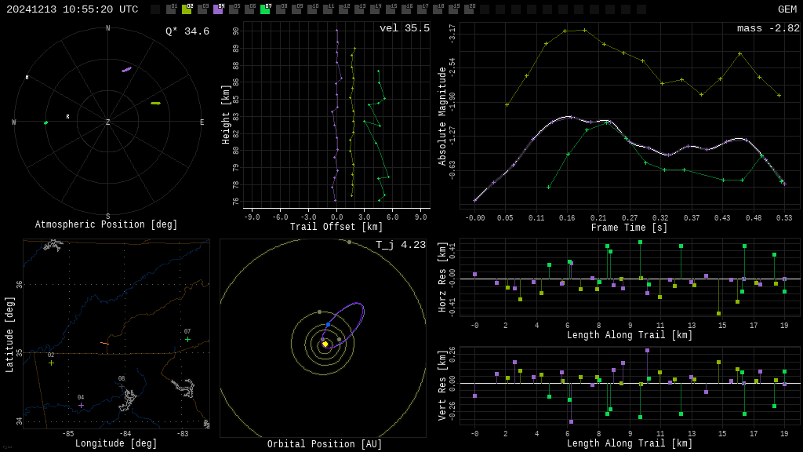Select the gray station 01 box
The width and height of the screenshot is (803, 452).
[171, 9]
